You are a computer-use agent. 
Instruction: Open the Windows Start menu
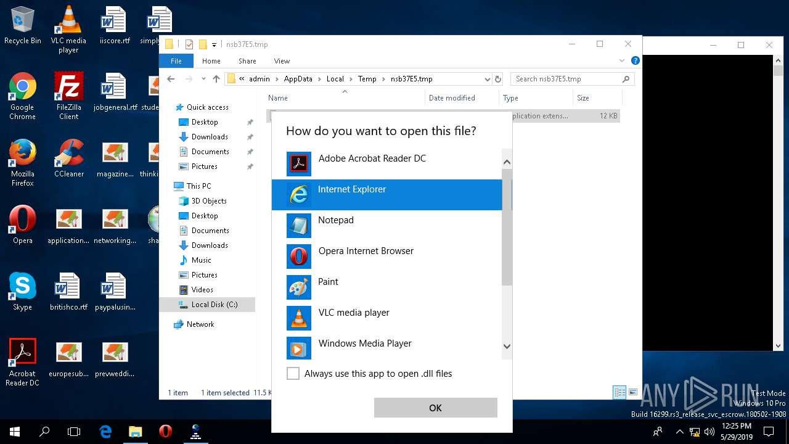(15, 432)
